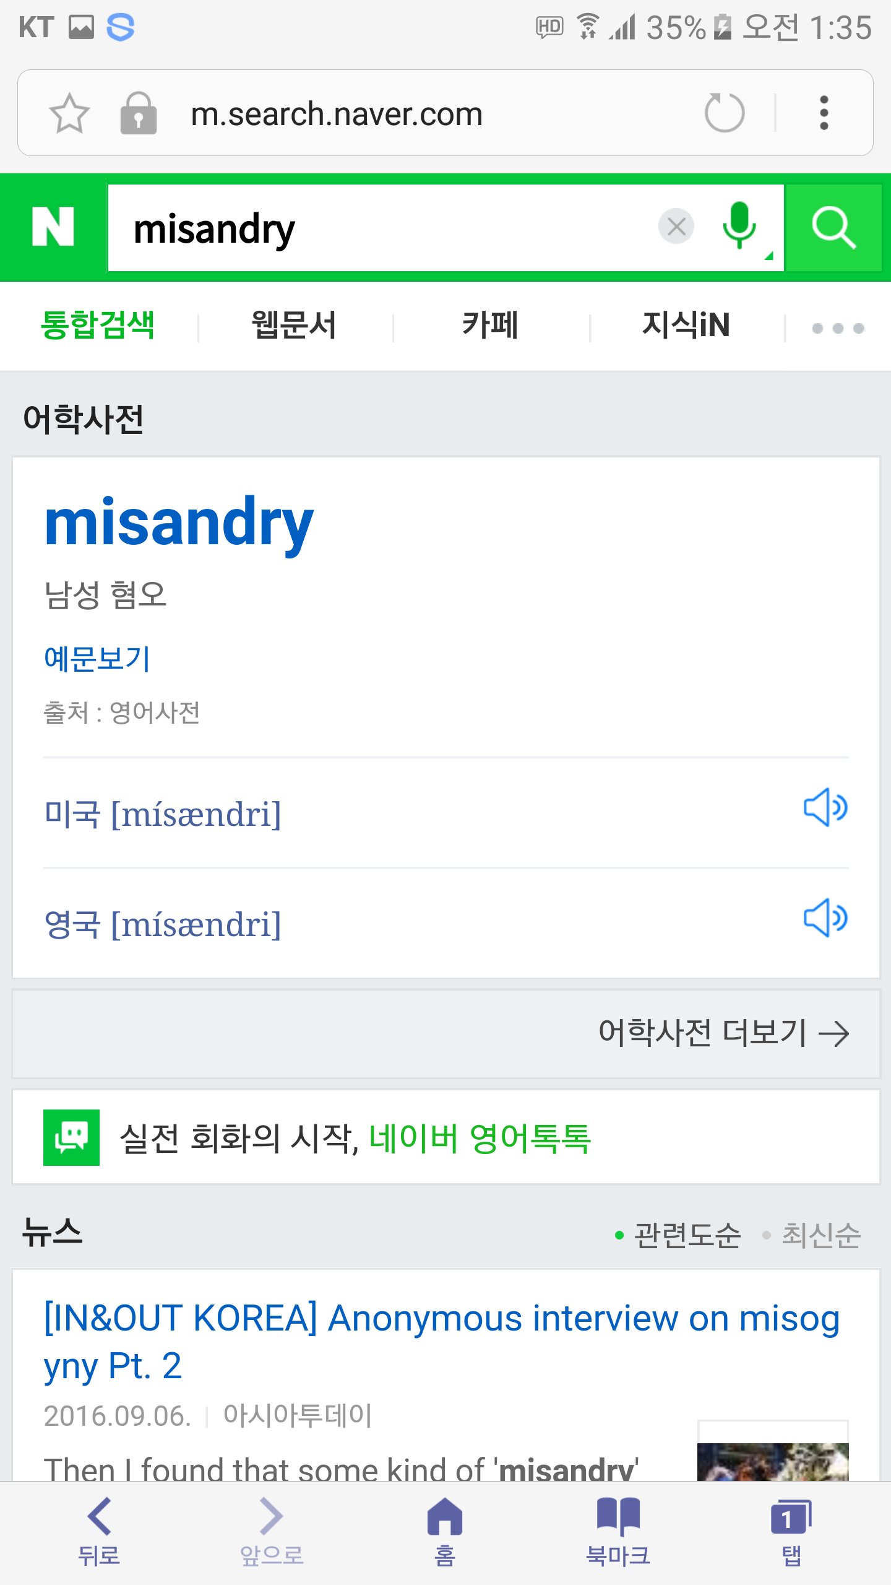Clear the search query text

676,227
